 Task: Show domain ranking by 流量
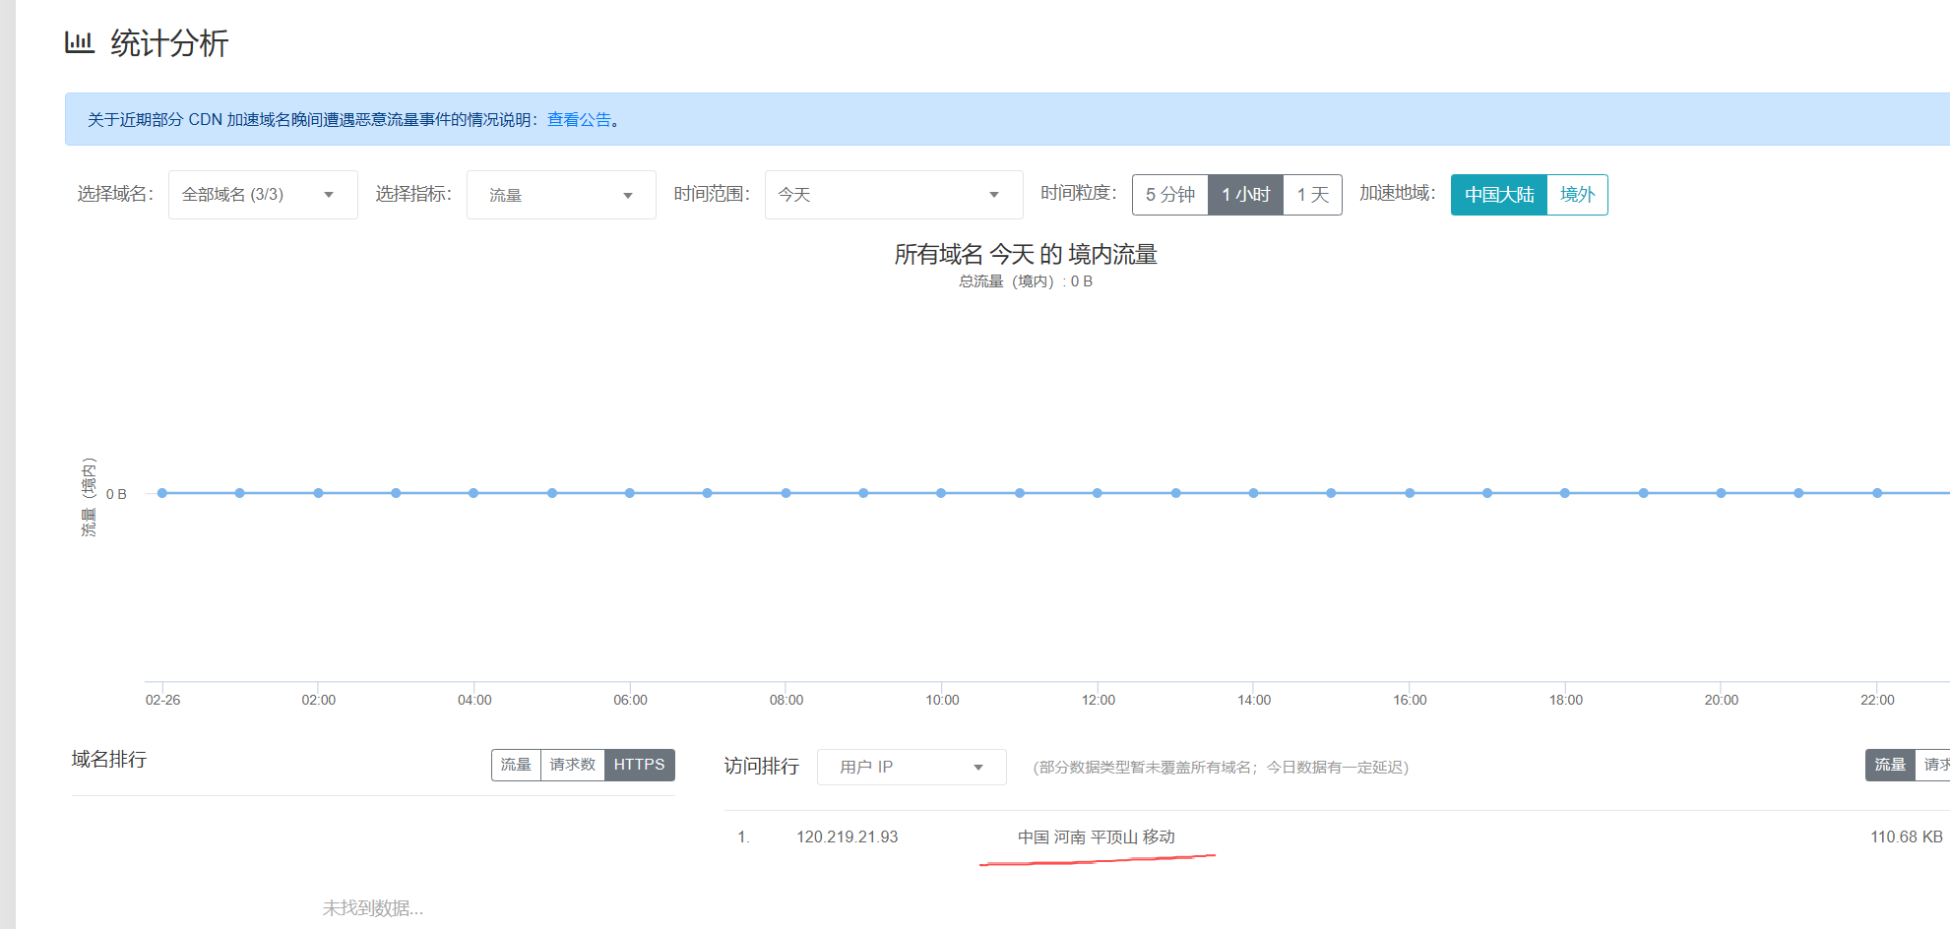516,765
